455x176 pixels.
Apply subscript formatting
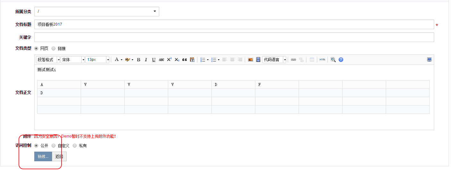pyautogui.click(x=177, y=60)
